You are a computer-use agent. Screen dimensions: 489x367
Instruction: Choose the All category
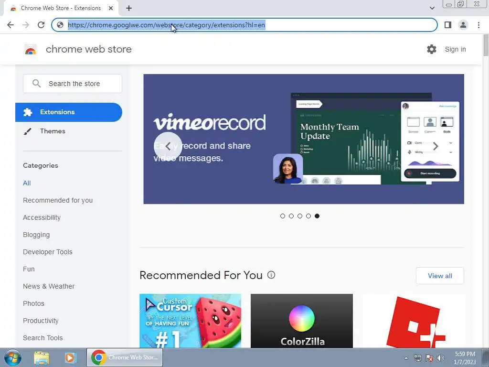27,183
